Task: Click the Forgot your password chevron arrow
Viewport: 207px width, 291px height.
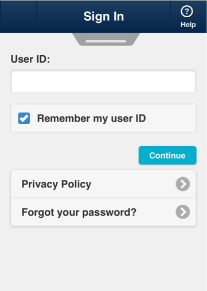Action: [183, 212]
